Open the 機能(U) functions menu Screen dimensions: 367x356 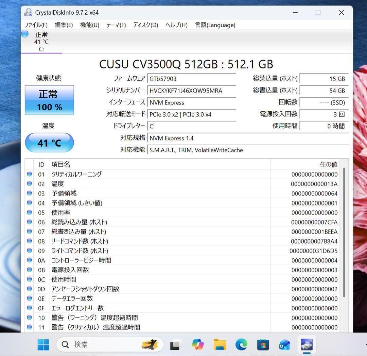[89, 25]
